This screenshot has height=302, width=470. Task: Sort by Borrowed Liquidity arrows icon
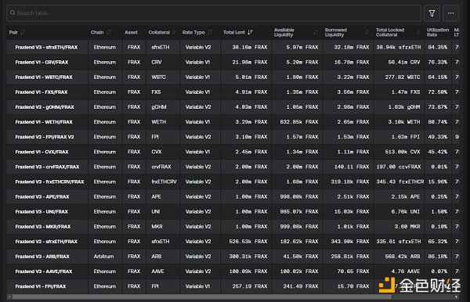coord(367,32)
